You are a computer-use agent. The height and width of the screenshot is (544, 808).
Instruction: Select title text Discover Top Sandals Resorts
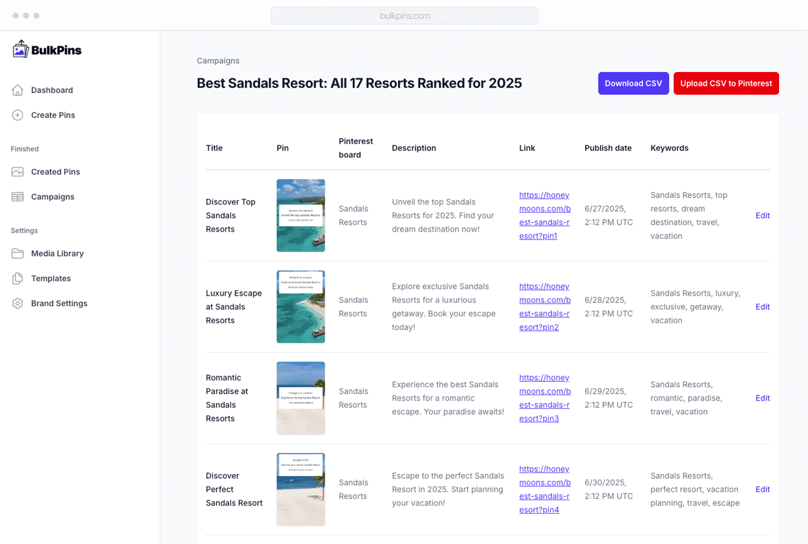[230, 215]
